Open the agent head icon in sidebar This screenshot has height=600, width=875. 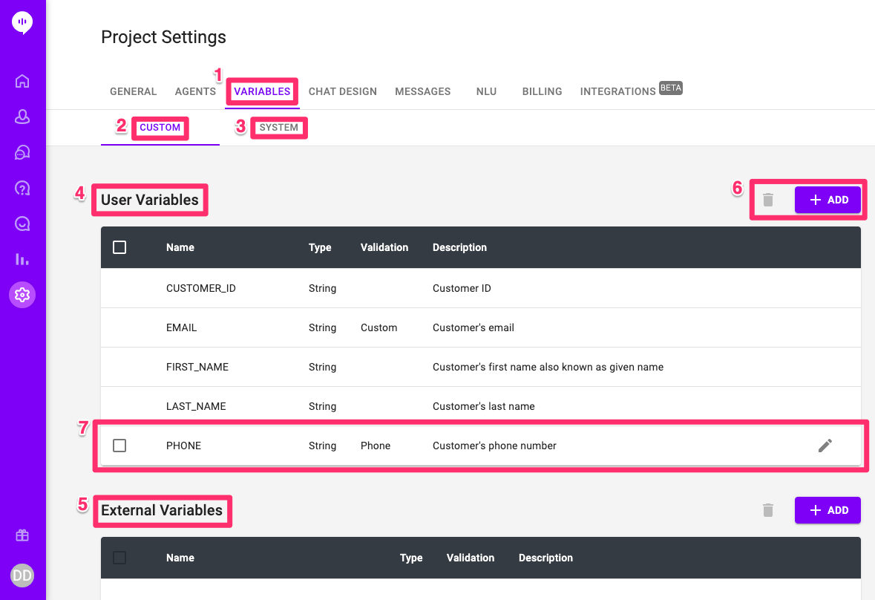click(22, 117)
